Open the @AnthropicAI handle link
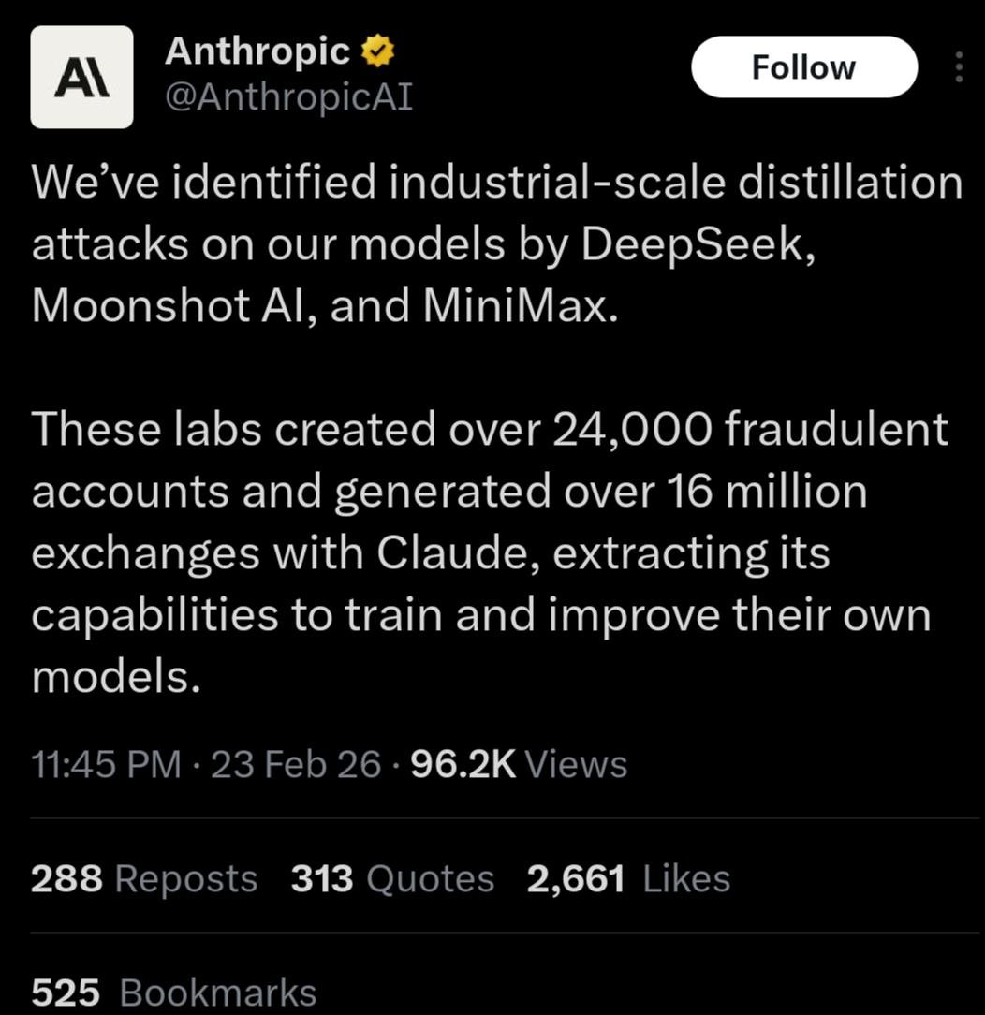985x1015 pixels. pyautogui.click(x=288, y=97)
